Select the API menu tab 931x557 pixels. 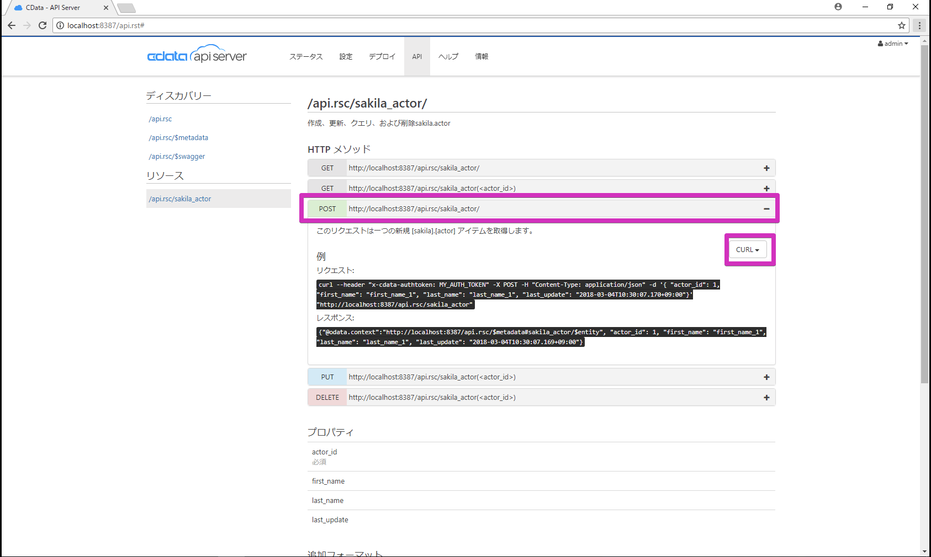(417, 56)
